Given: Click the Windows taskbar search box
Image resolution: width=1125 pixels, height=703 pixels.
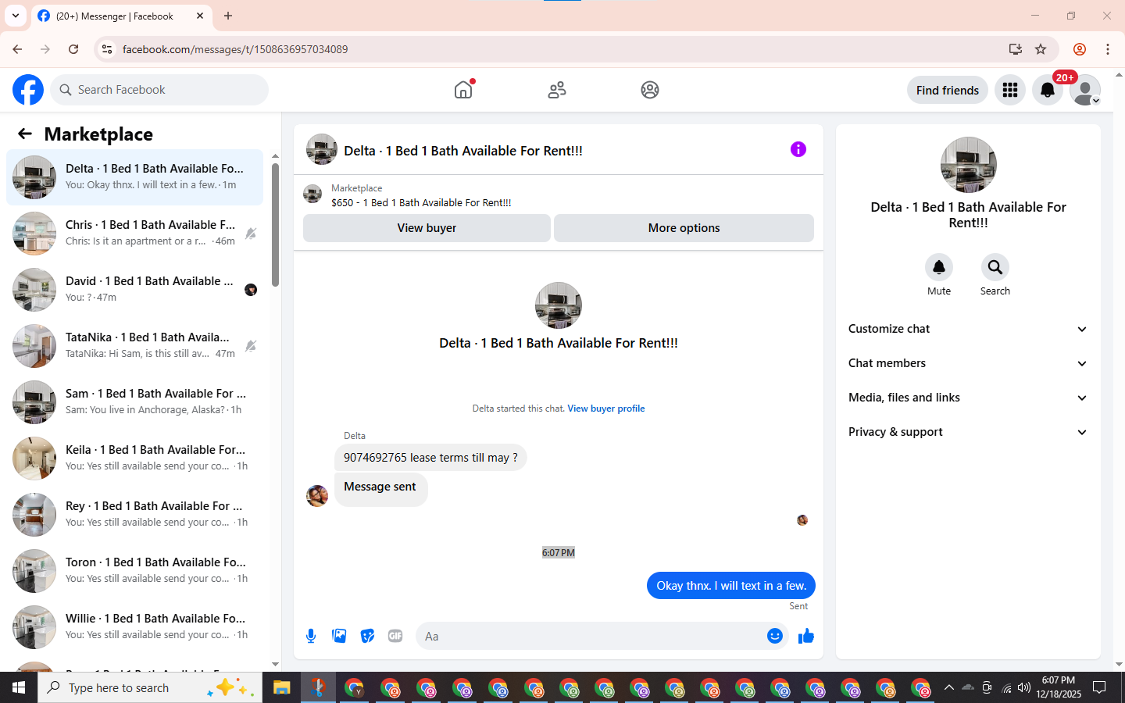Looking at the screenshot, I should click(150, 687).
